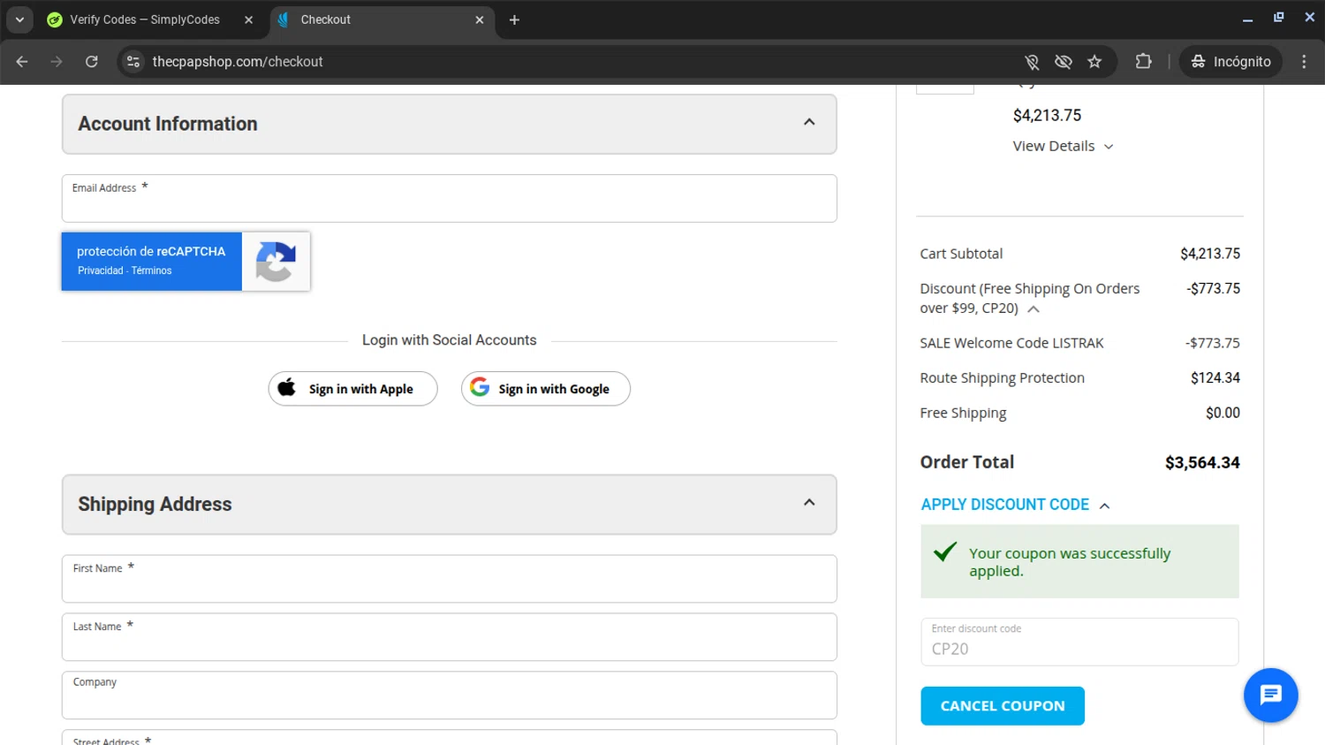Click the third-party cookies blocked eye icon

1063,62
